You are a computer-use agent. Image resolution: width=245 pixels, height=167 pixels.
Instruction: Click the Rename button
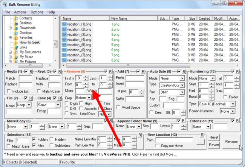tap(231, 142)
